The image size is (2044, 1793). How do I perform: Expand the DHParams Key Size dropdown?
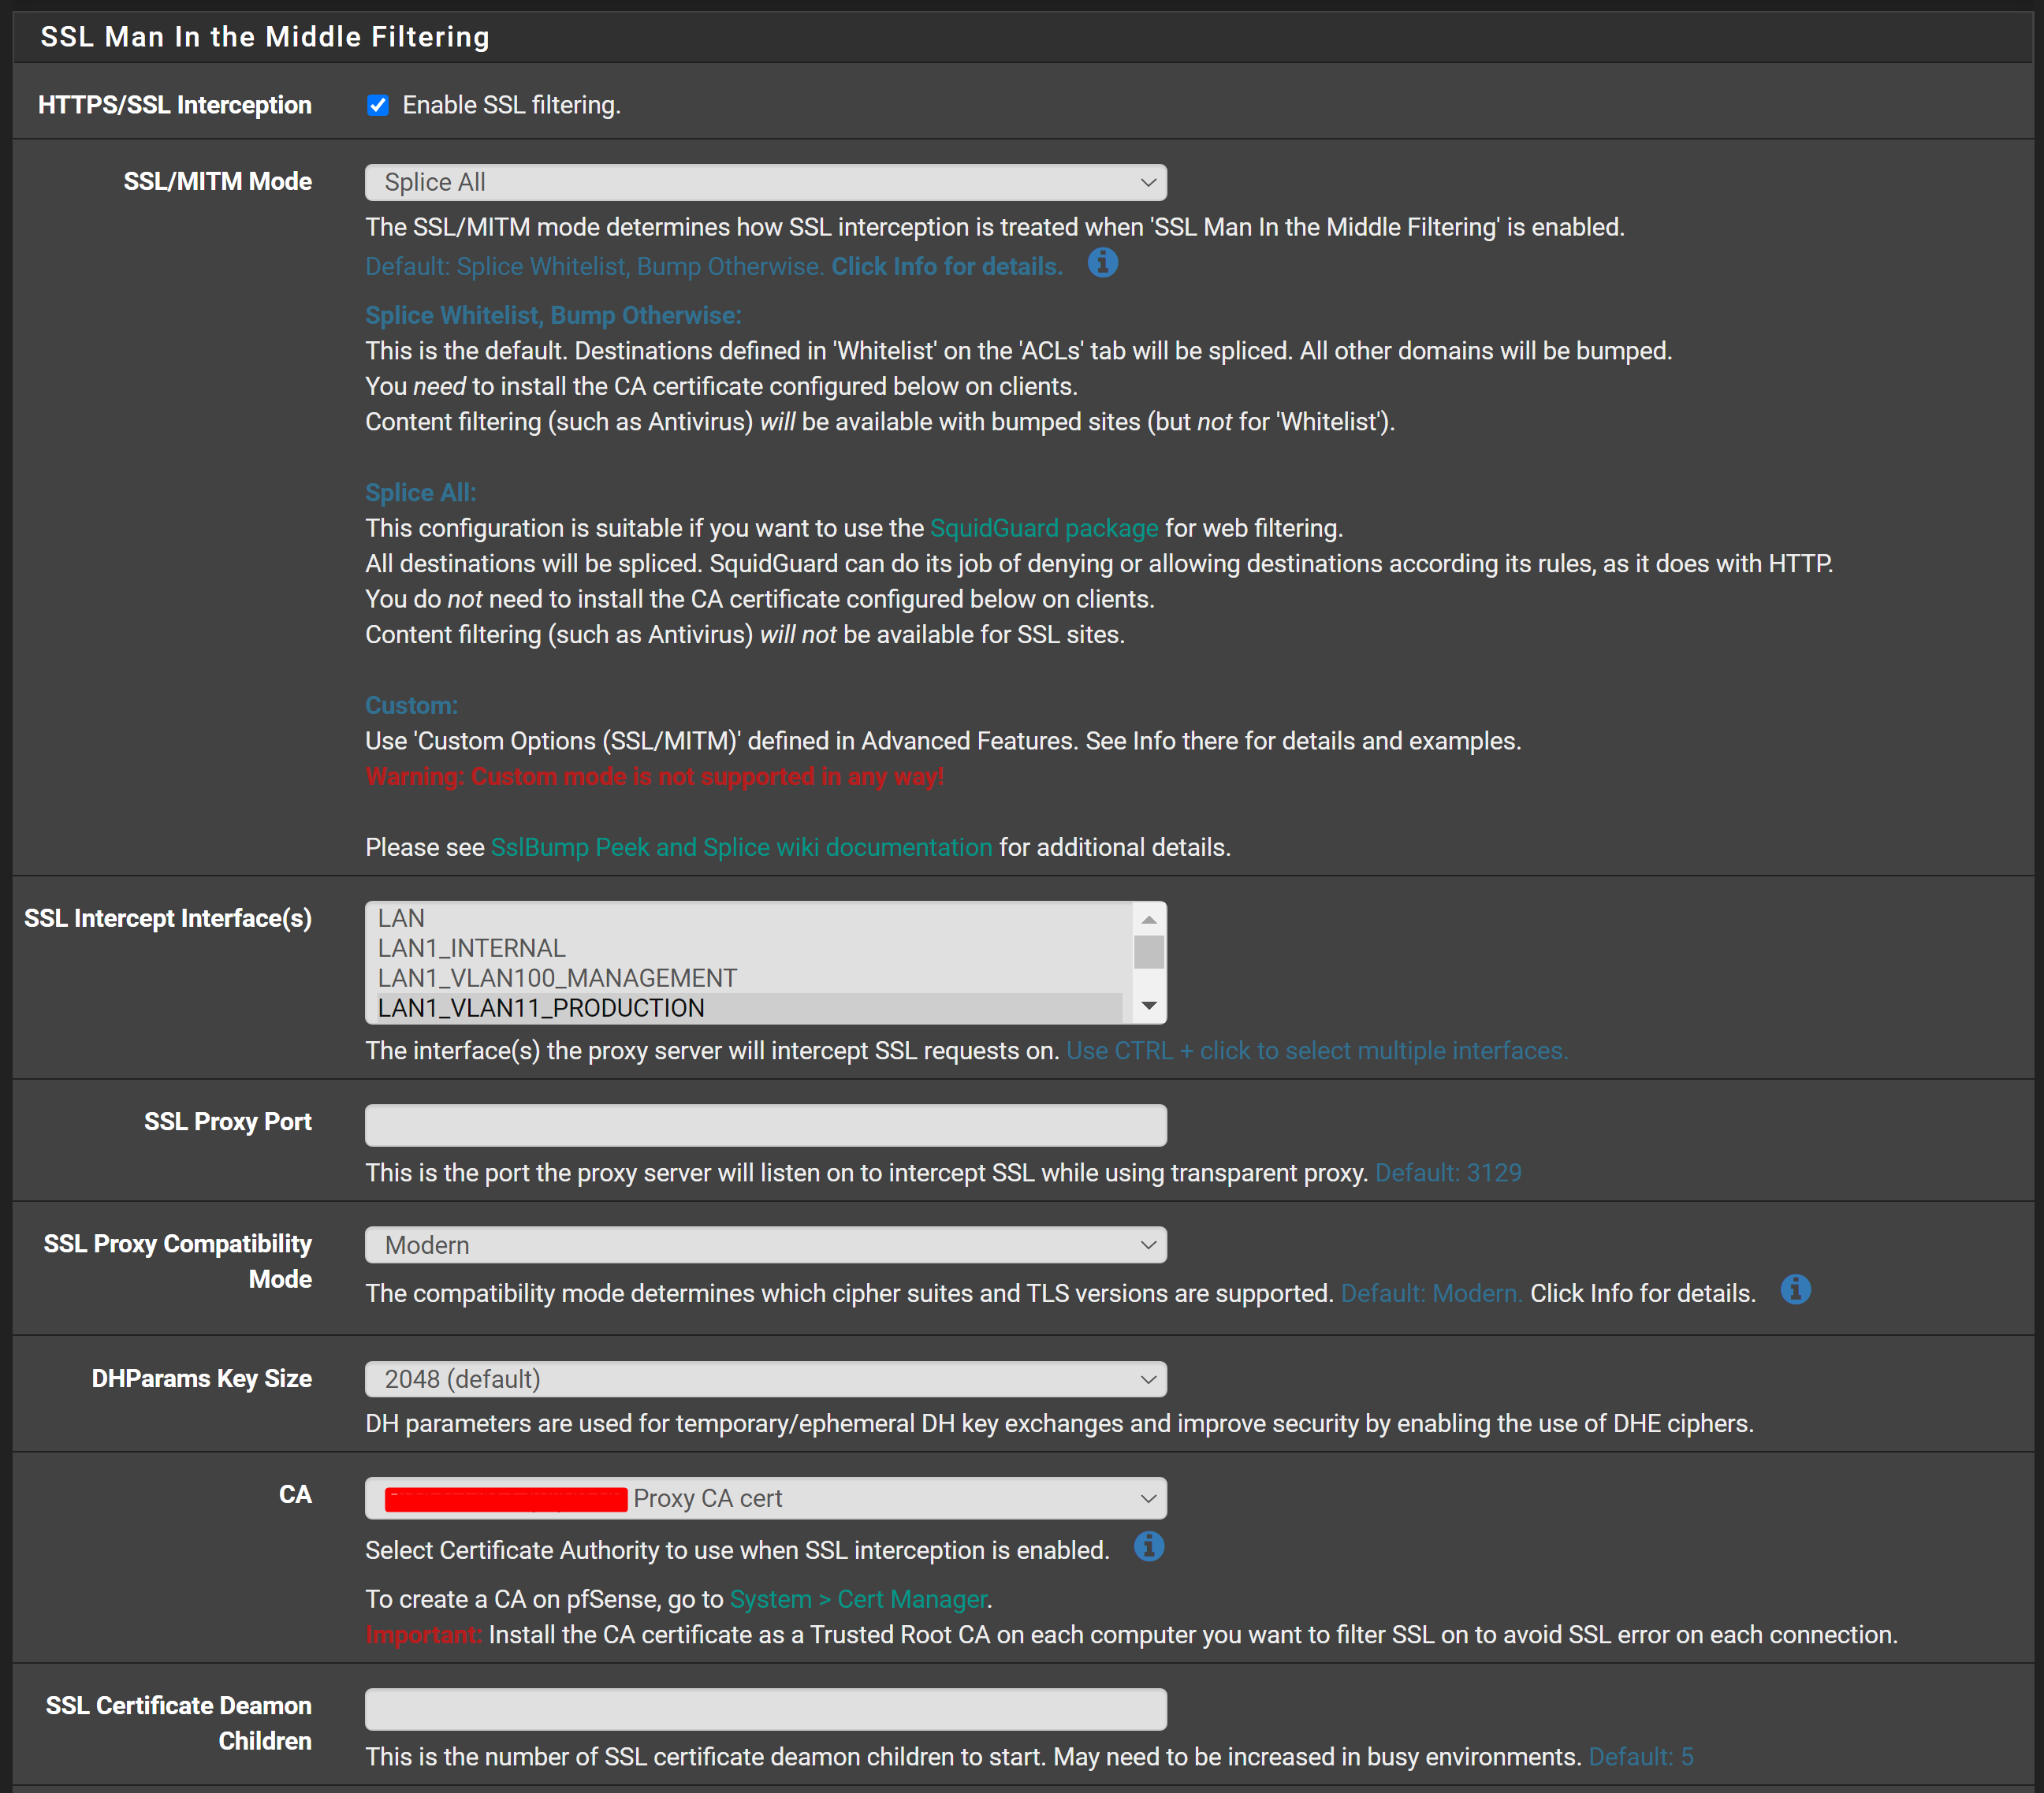pyautogui.click(x=765, y=1379)
